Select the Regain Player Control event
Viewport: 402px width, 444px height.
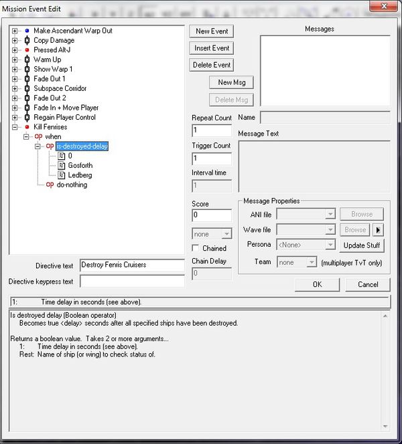64,117
